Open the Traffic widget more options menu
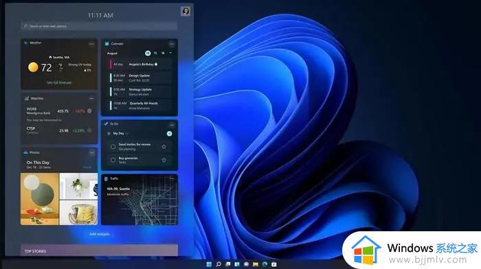This screenshot has height=269, width=481. [172, 178]
